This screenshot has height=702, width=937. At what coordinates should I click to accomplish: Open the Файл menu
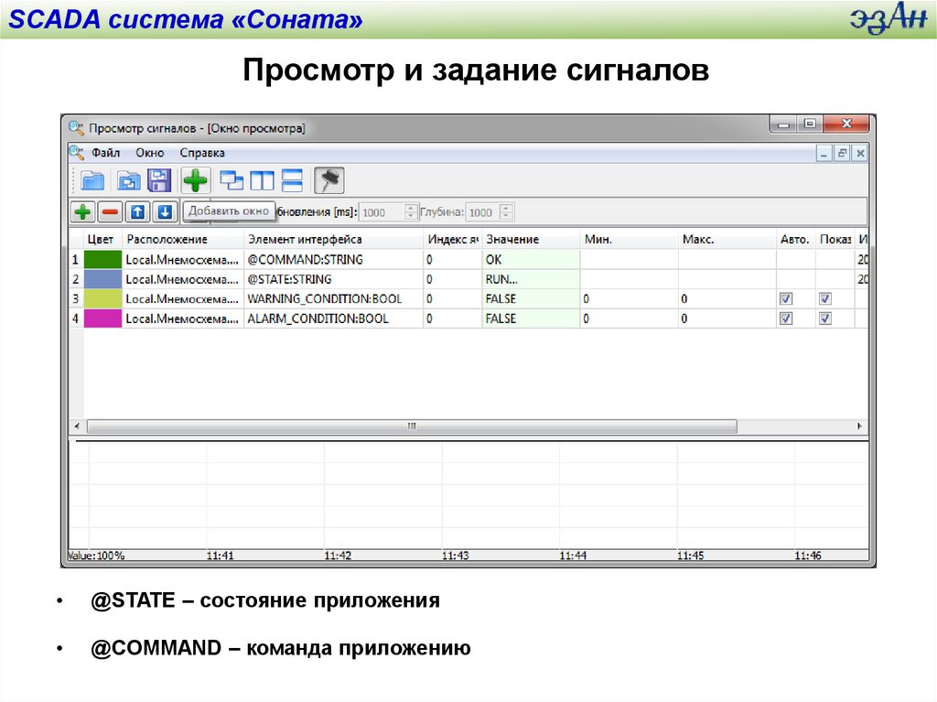pos(105,153)
